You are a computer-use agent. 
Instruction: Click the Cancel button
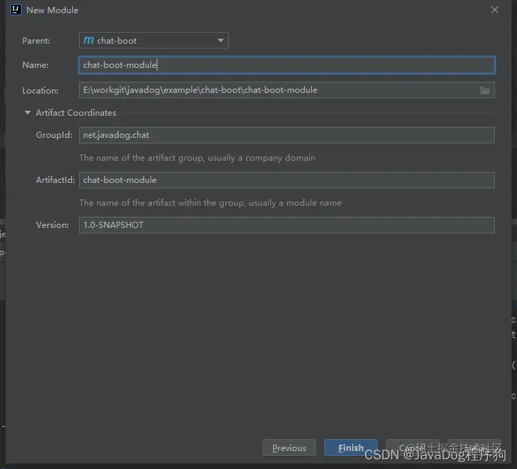tap(412, 448)
